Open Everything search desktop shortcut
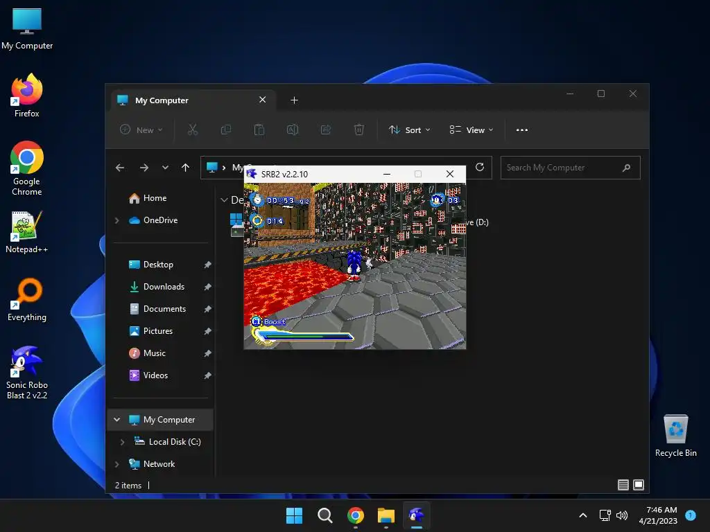This screenshot has width=710, height=532. (27, 299)
